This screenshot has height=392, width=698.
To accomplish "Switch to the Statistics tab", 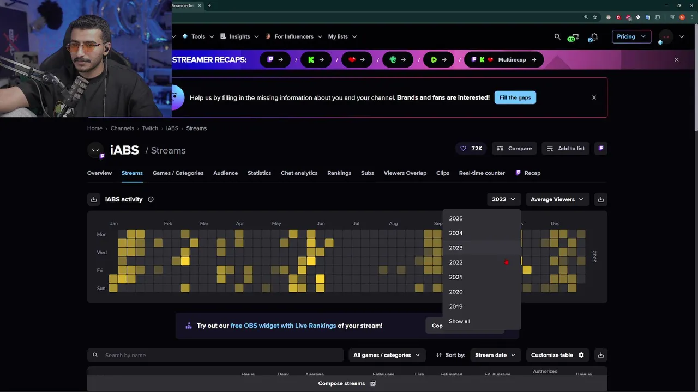I will pos(259,173).
